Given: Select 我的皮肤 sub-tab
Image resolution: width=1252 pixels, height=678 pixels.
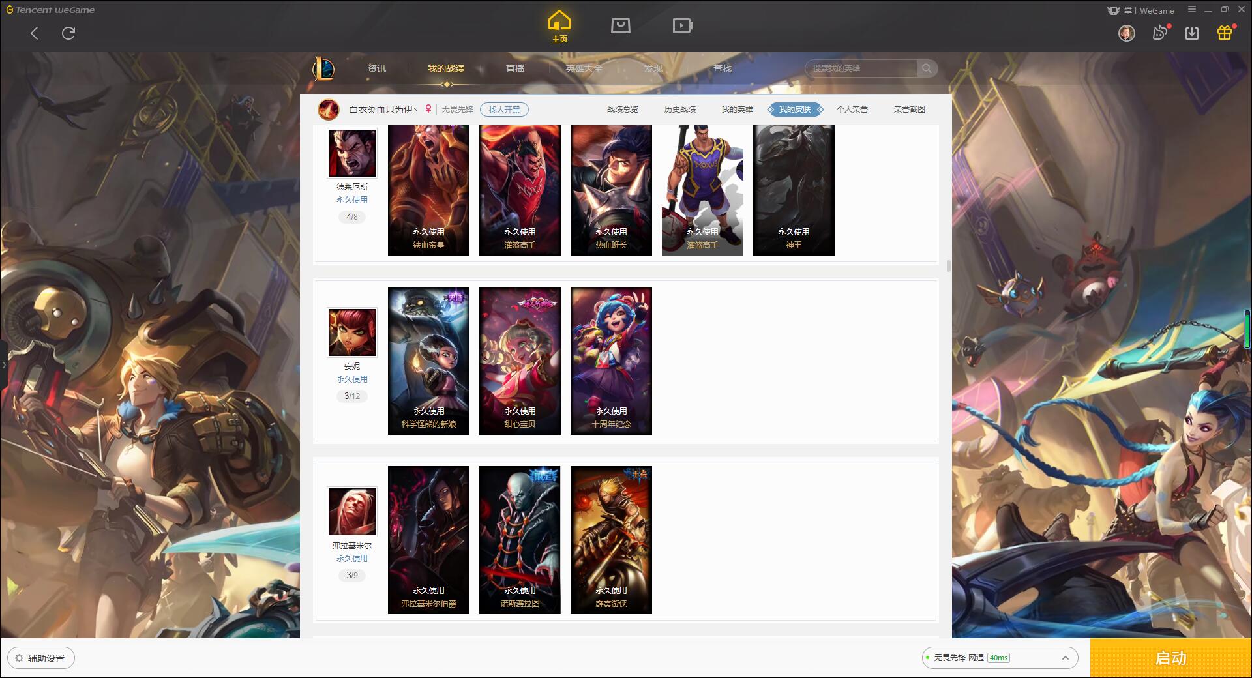Looking at the screenshot, I should (795, 110).
